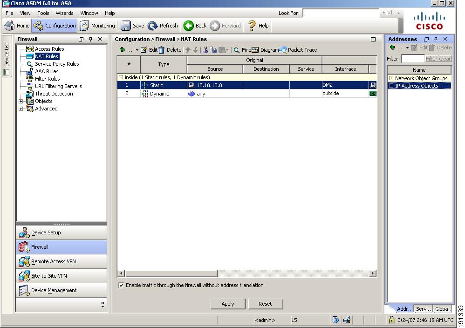Open the Look For options dropdown

398,13
